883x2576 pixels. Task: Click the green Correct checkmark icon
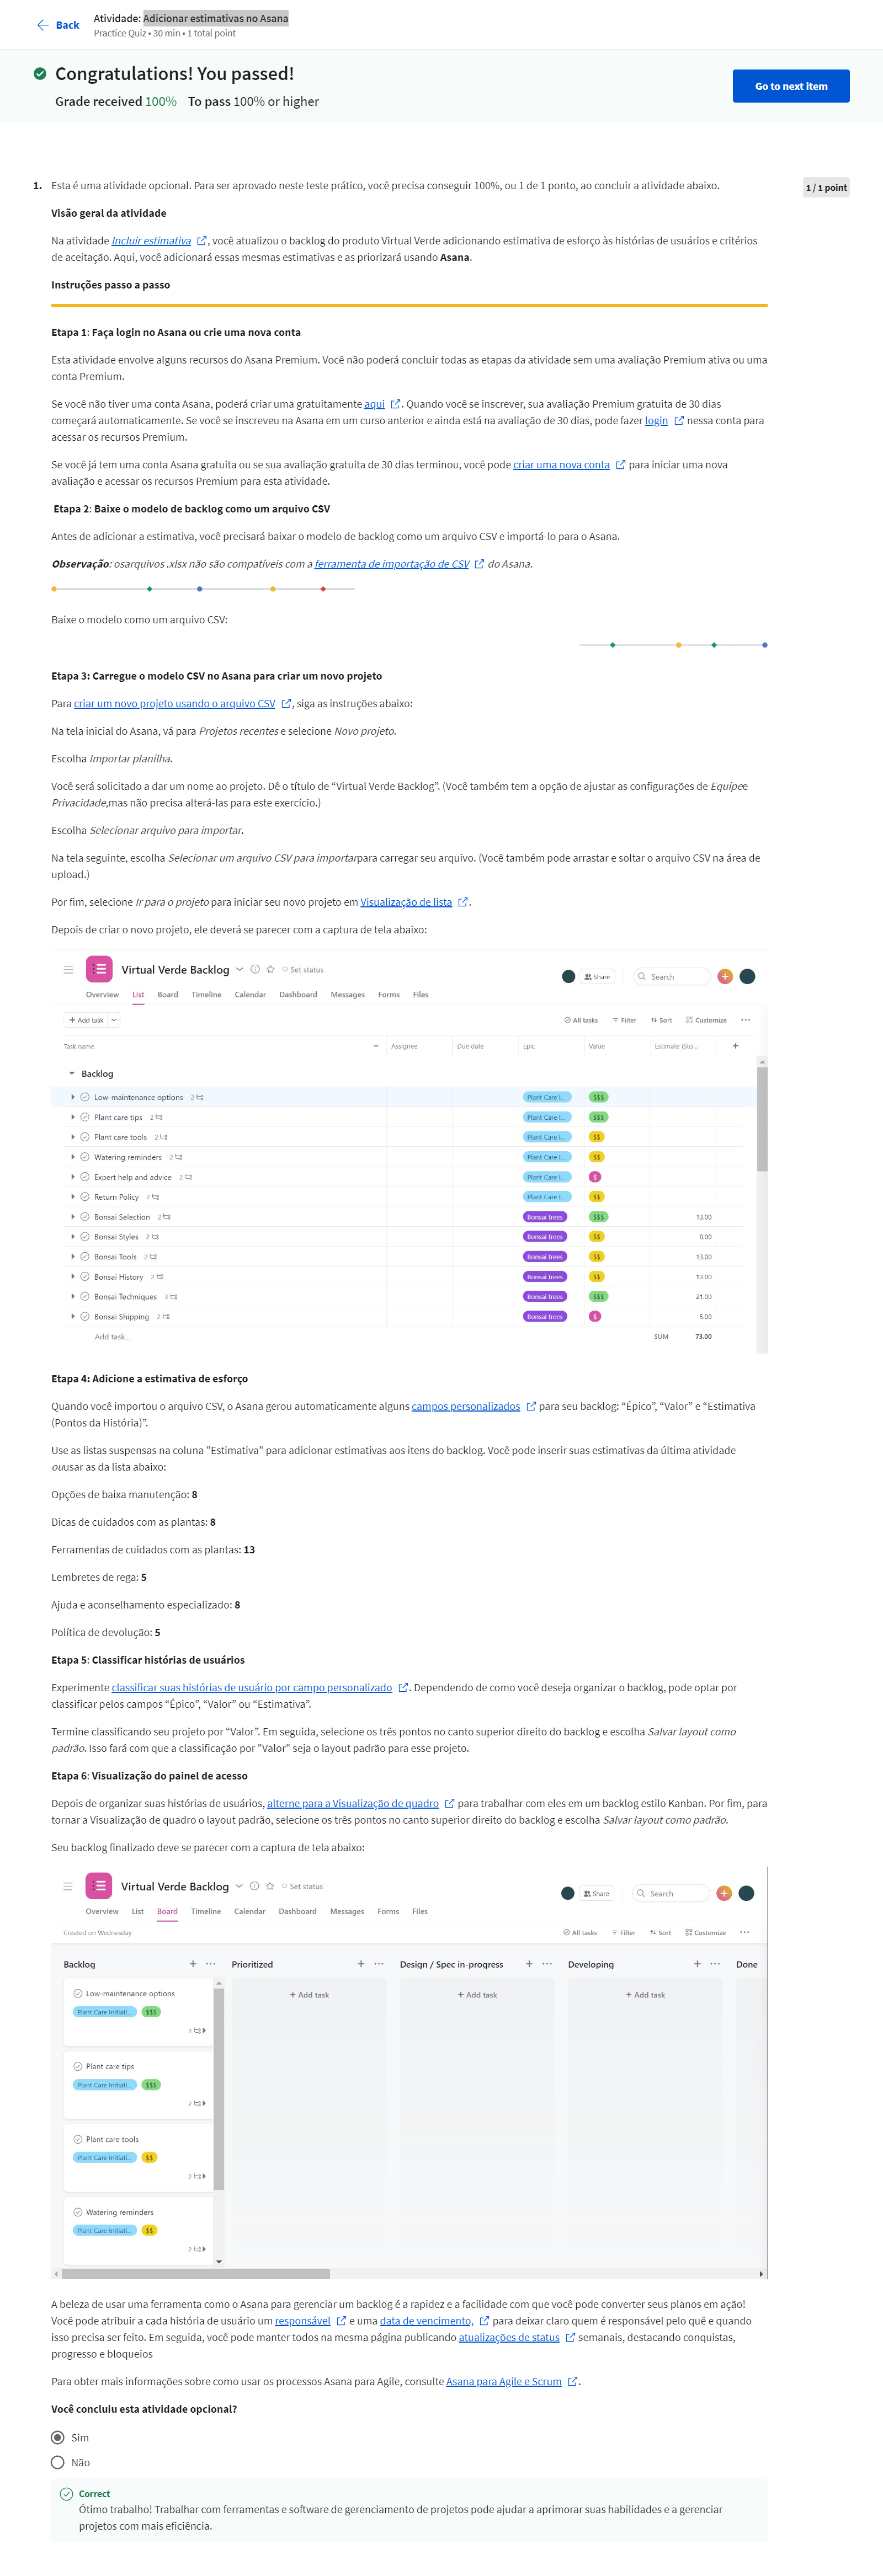click(x=67, y=2493)
